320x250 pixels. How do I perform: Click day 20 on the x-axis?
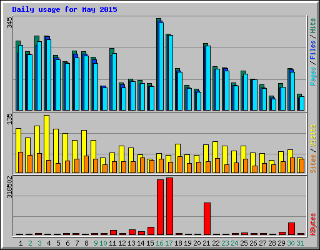pos(197,243)
